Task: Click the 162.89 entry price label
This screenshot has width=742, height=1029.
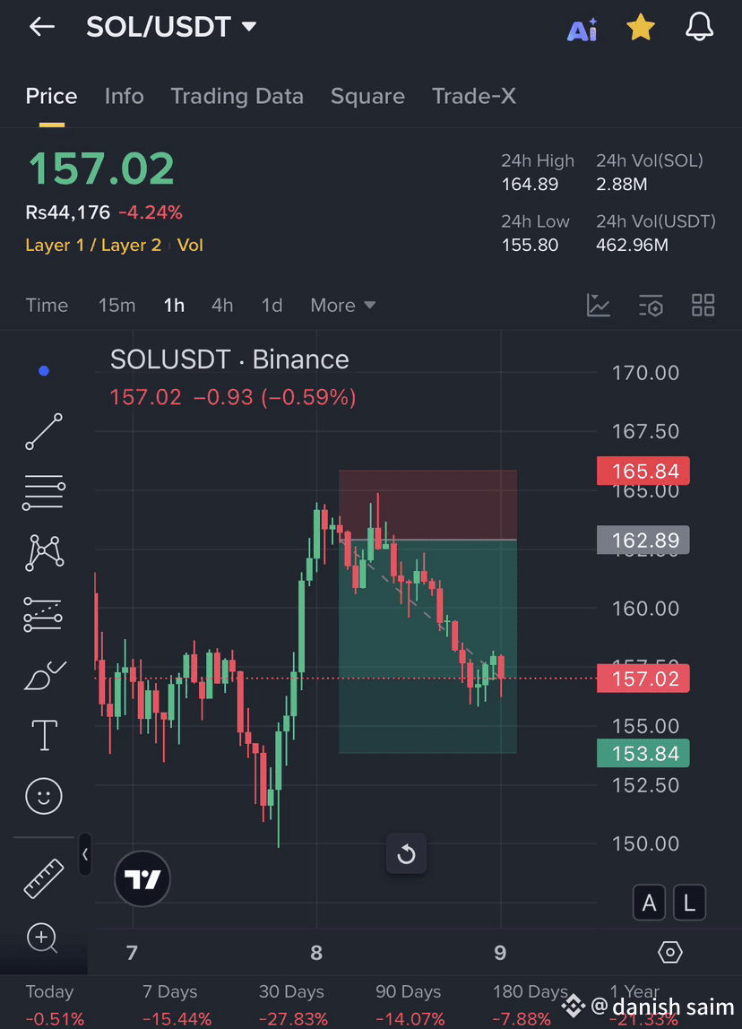Action: click(643, 540)
